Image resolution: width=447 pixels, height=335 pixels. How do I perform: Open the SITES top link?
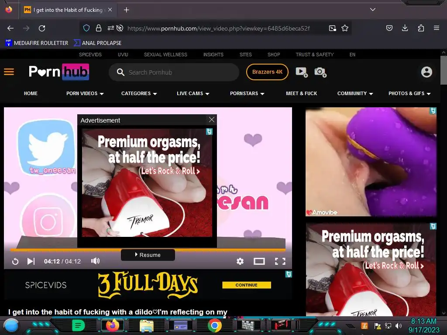pyautogui.click(x=245, y=55)
